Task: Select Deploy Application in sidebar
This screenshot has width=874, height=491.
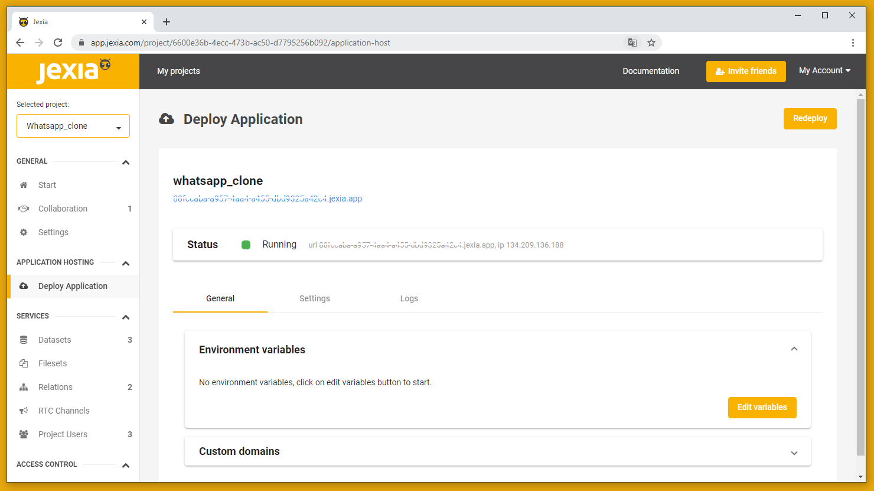Action: 73,286
